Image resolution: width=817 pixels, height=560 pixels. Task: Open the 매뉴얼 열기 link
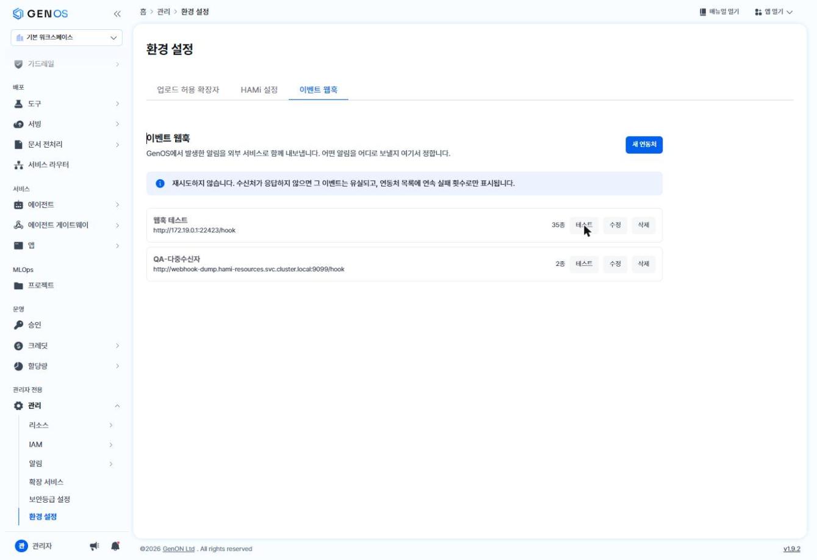[719, 12]
